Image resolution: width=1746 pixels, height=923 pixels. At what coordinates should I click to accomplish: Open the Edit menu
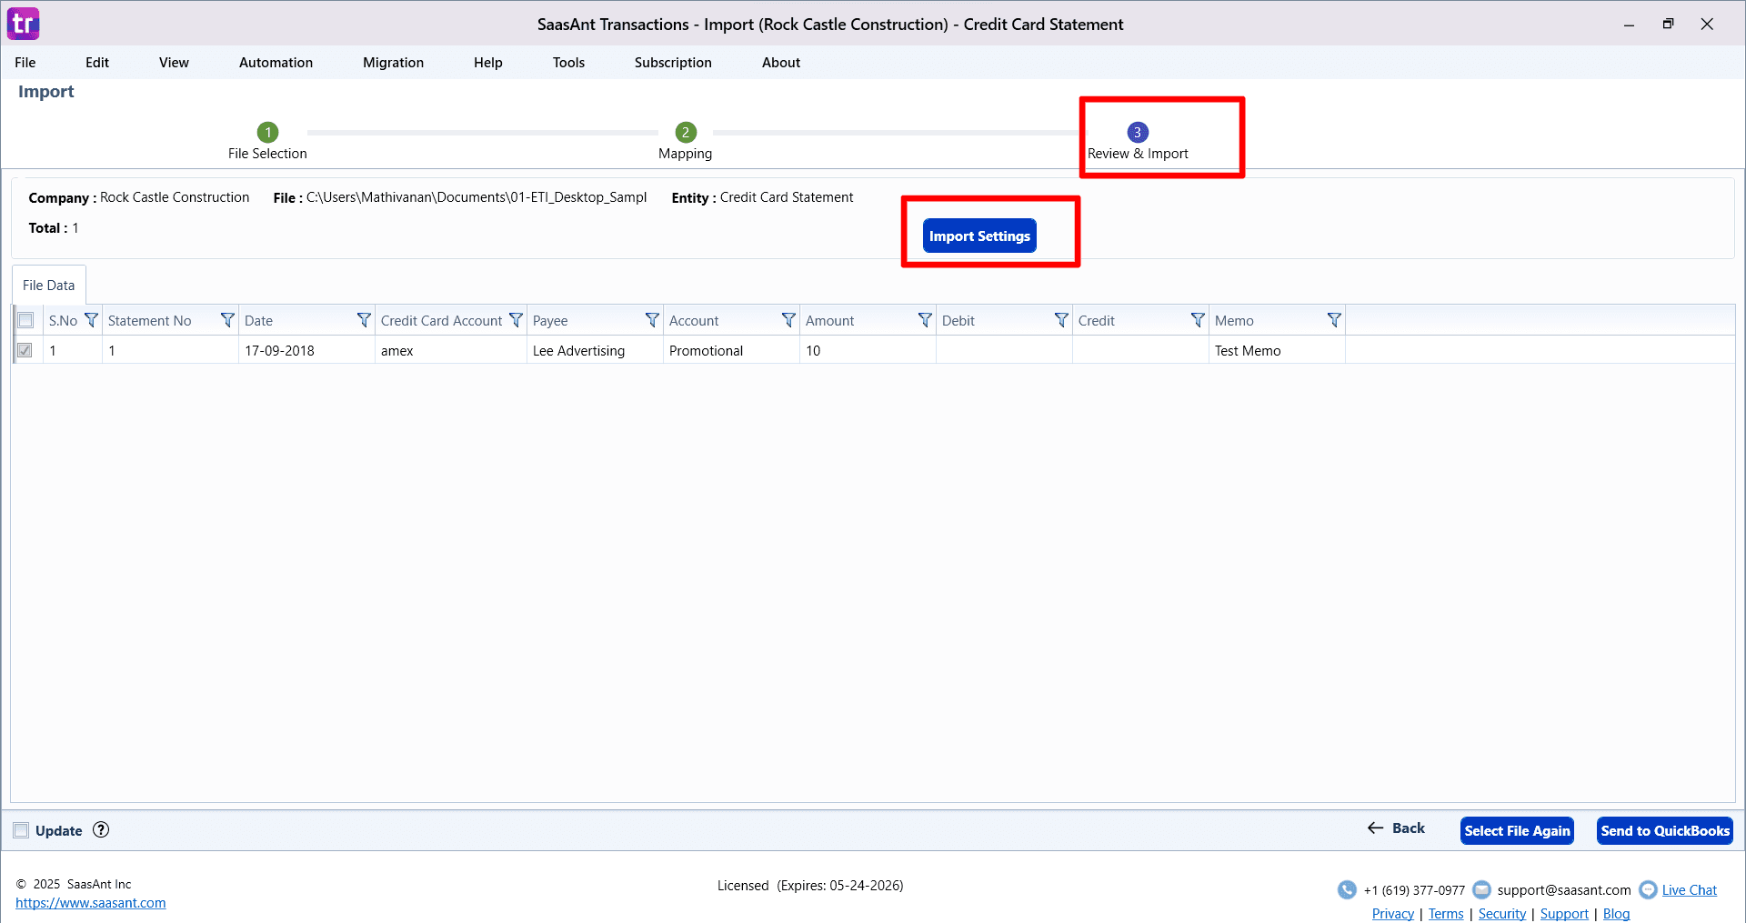(x=97, y=63)
